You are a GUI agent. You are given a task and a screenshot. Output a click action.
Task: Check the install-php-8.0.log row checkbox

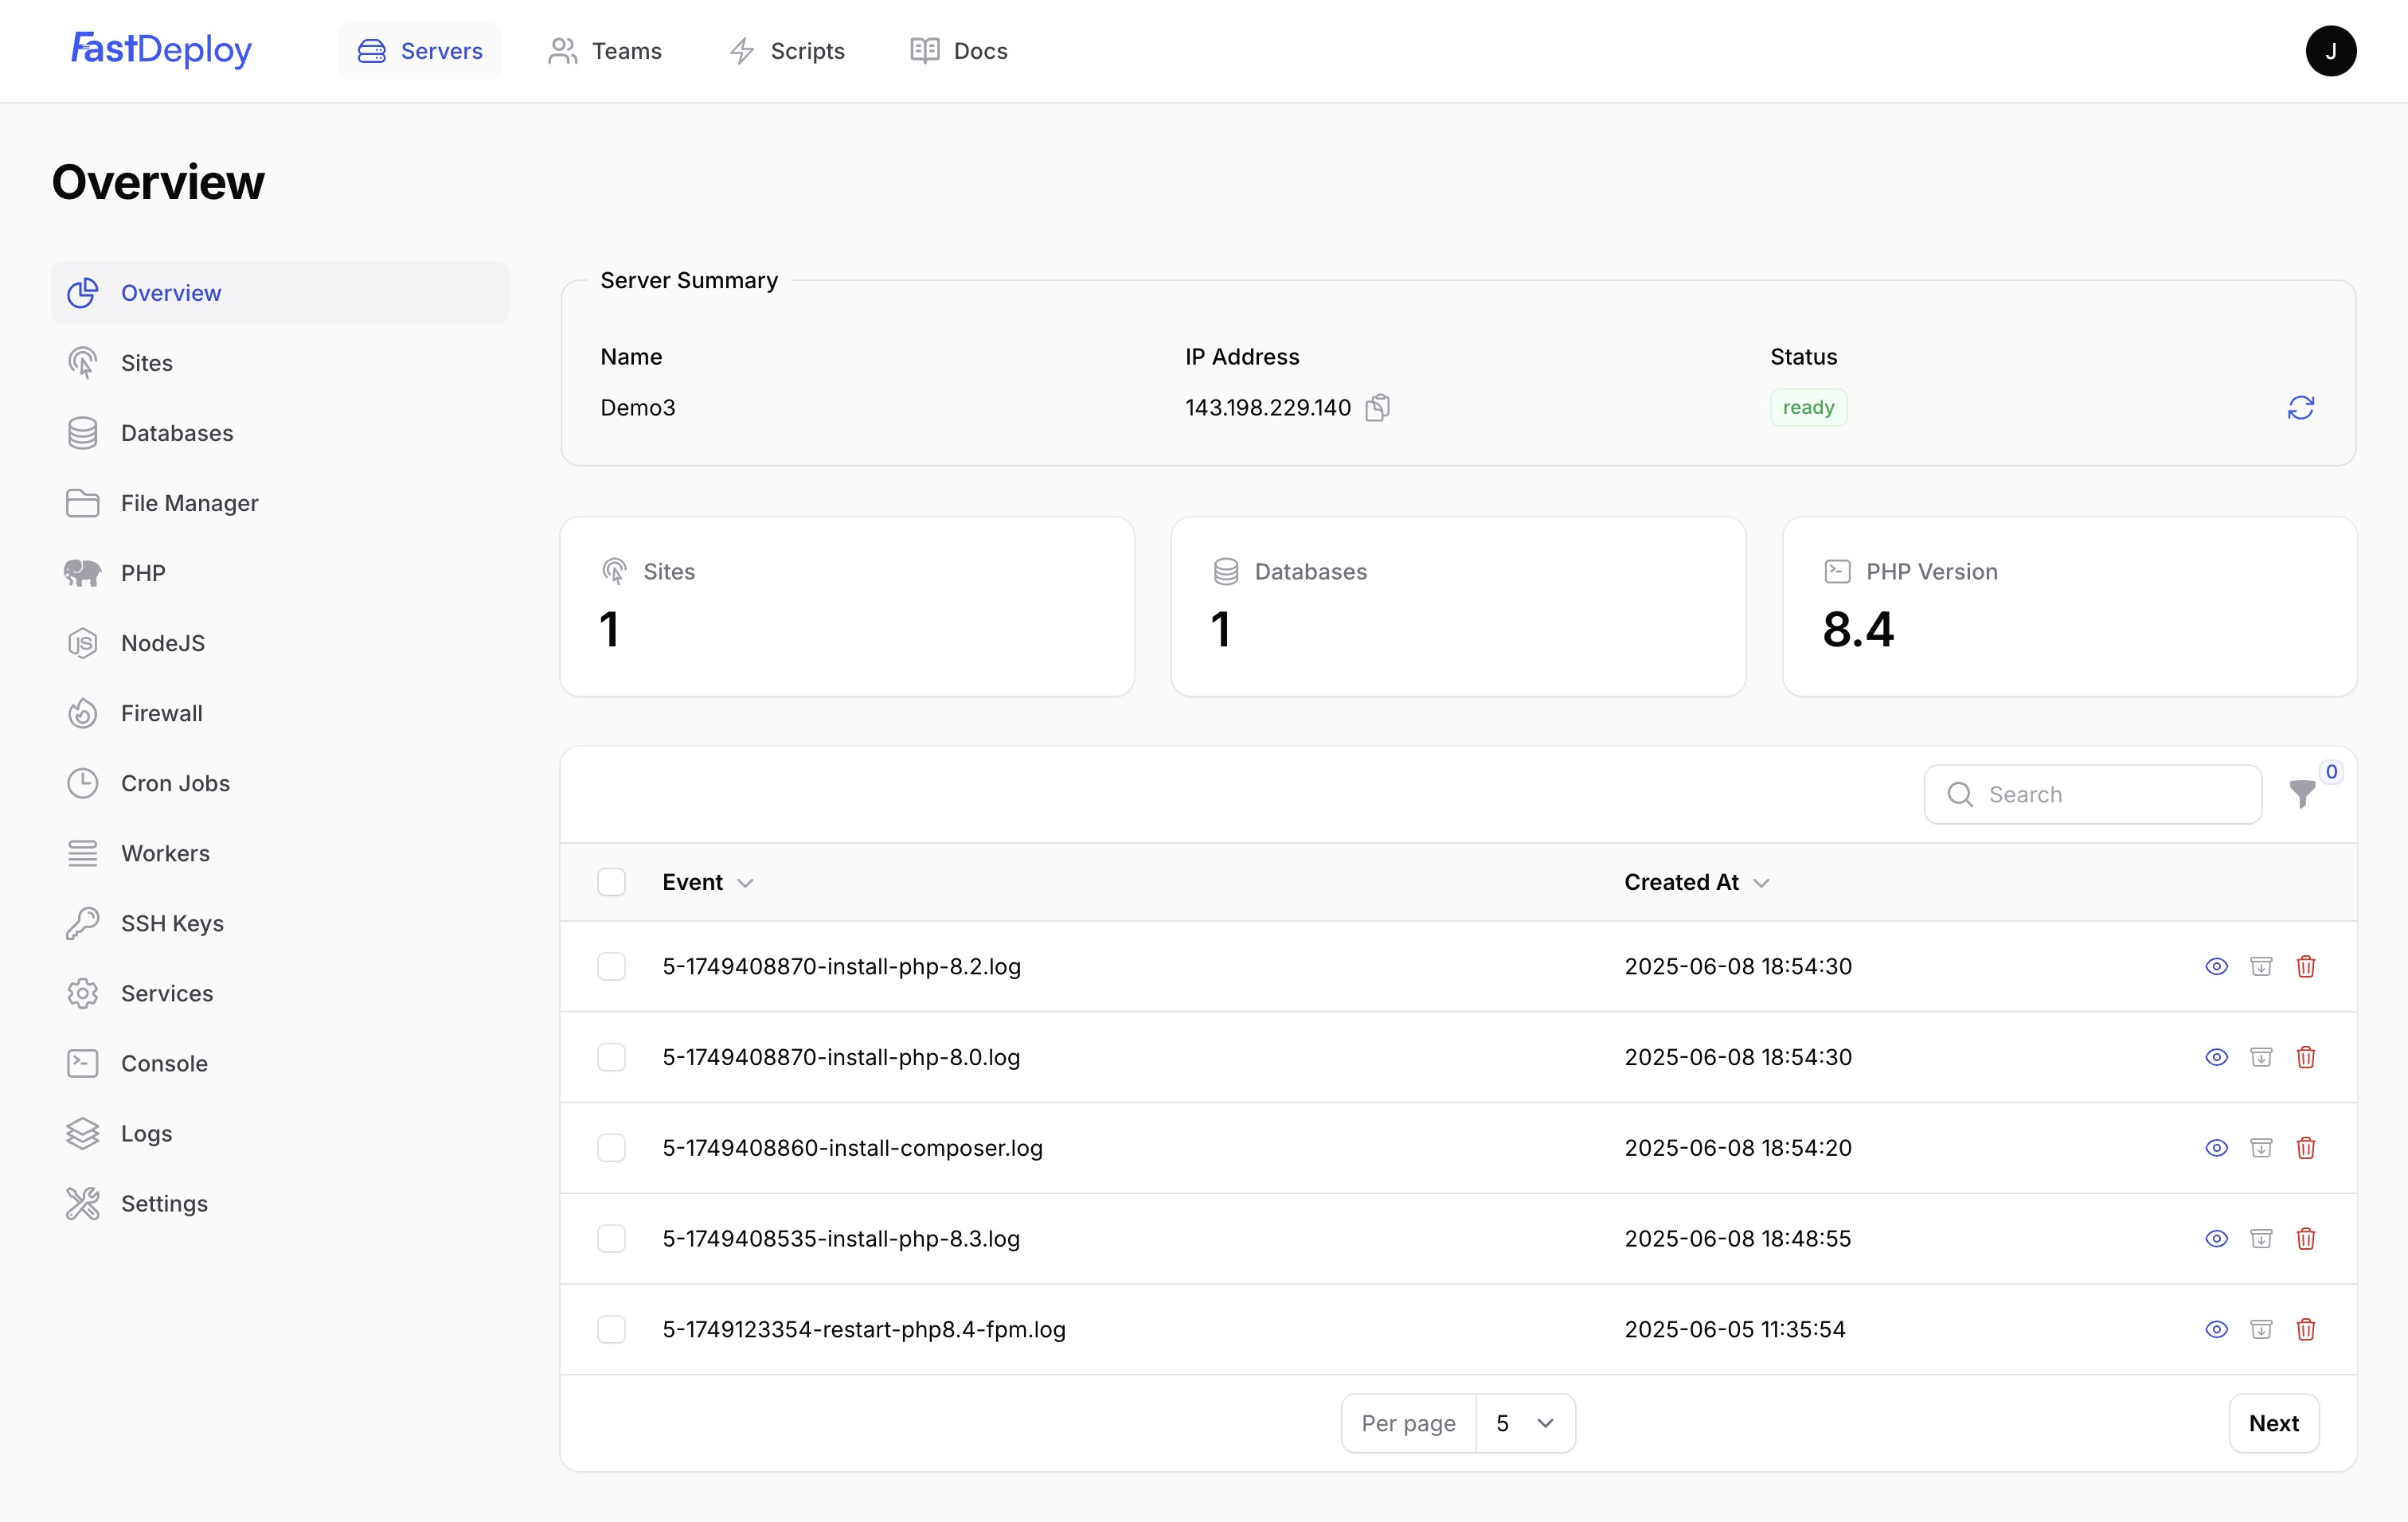pyautogui.click(x=611, y=1057)
